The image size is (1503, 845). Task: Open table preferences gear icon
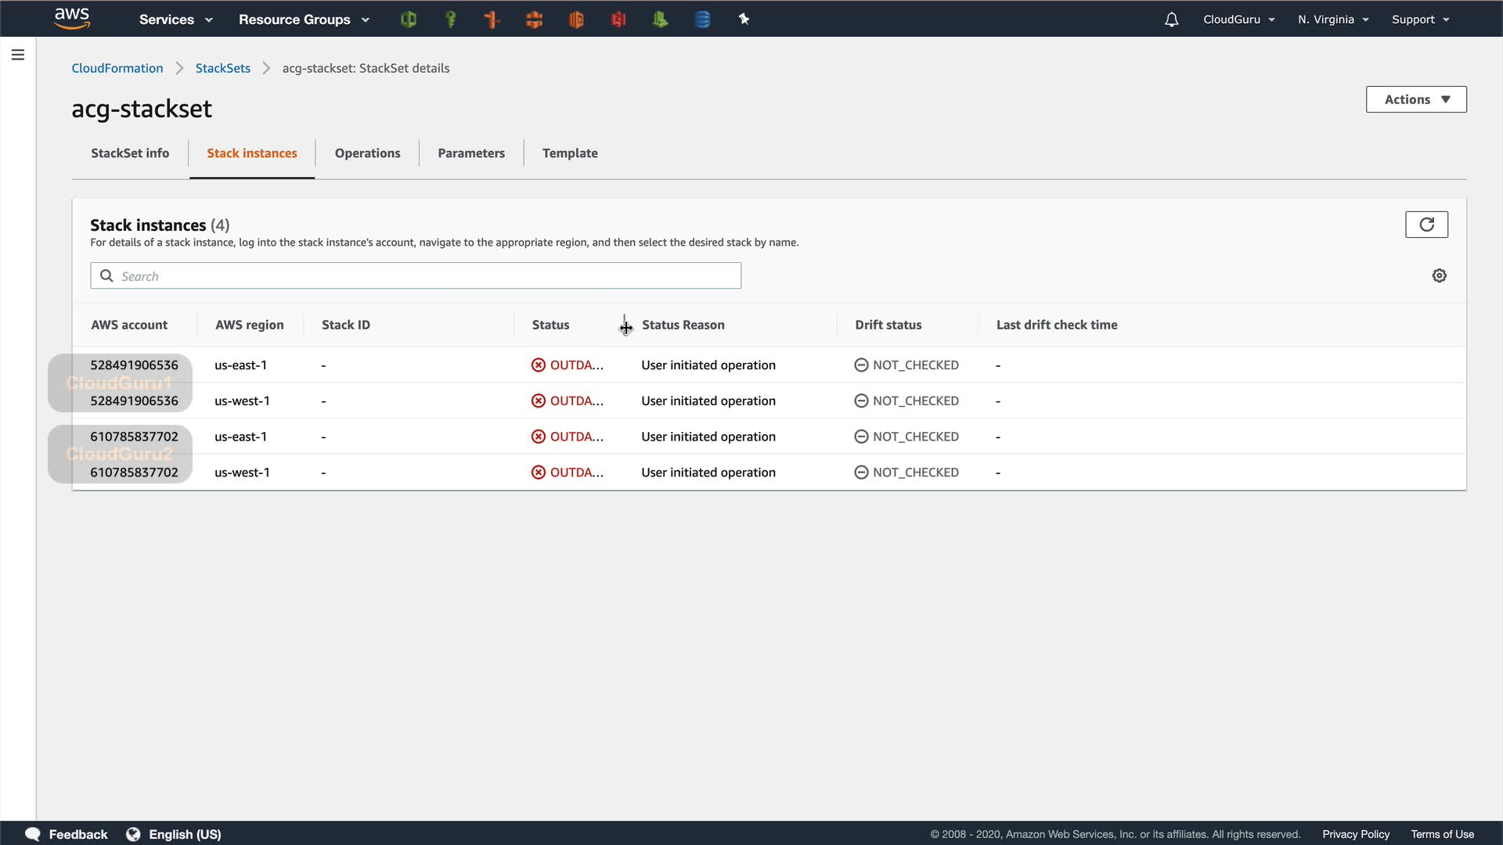coord(1439,275)
